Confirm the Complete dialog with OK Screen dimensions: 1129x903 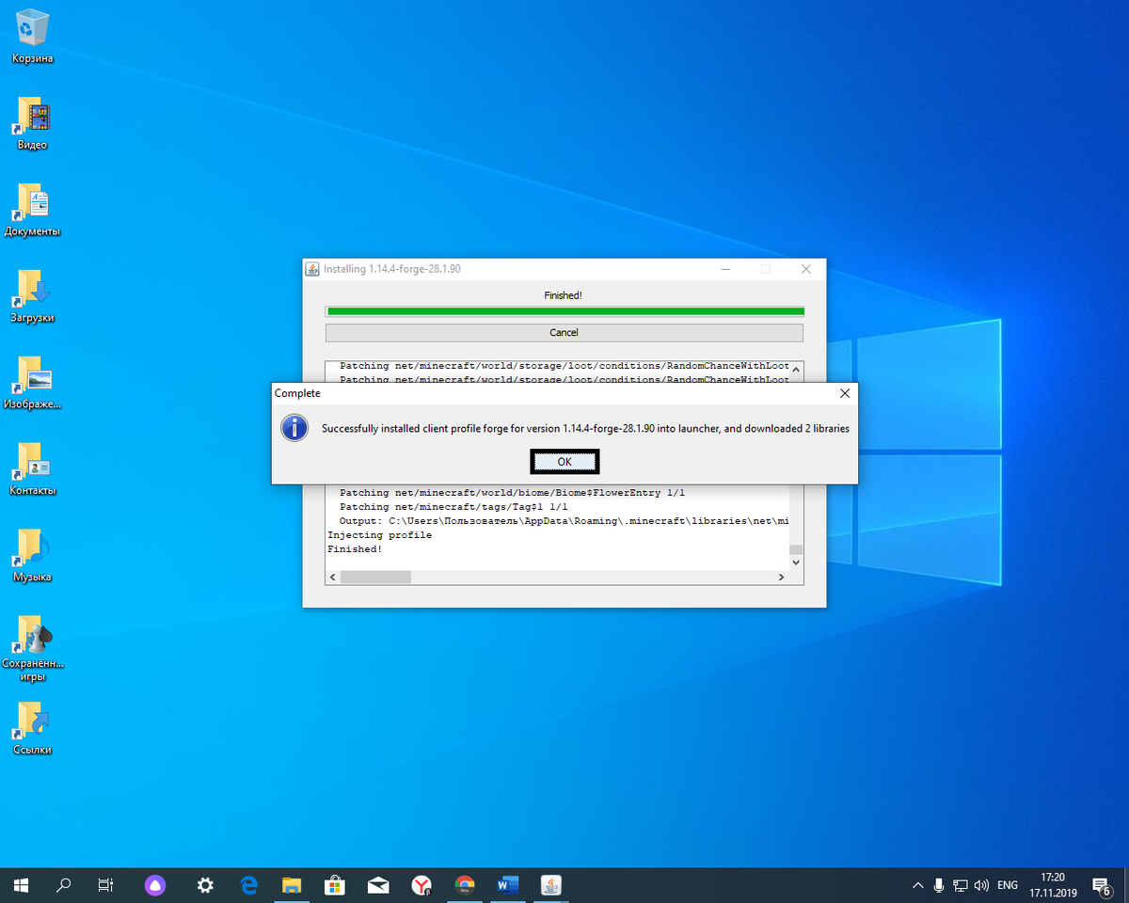[564, 462]
